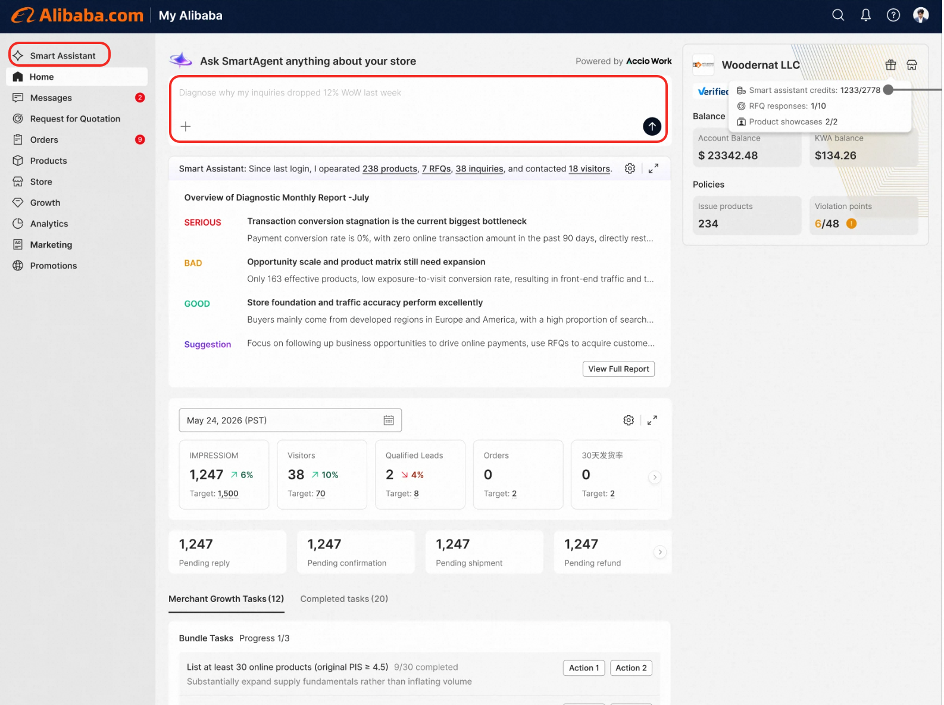Viewport: 944px width, 705px height.
Task: Click the 1,500 impression target value
Action: coord(228,494)
